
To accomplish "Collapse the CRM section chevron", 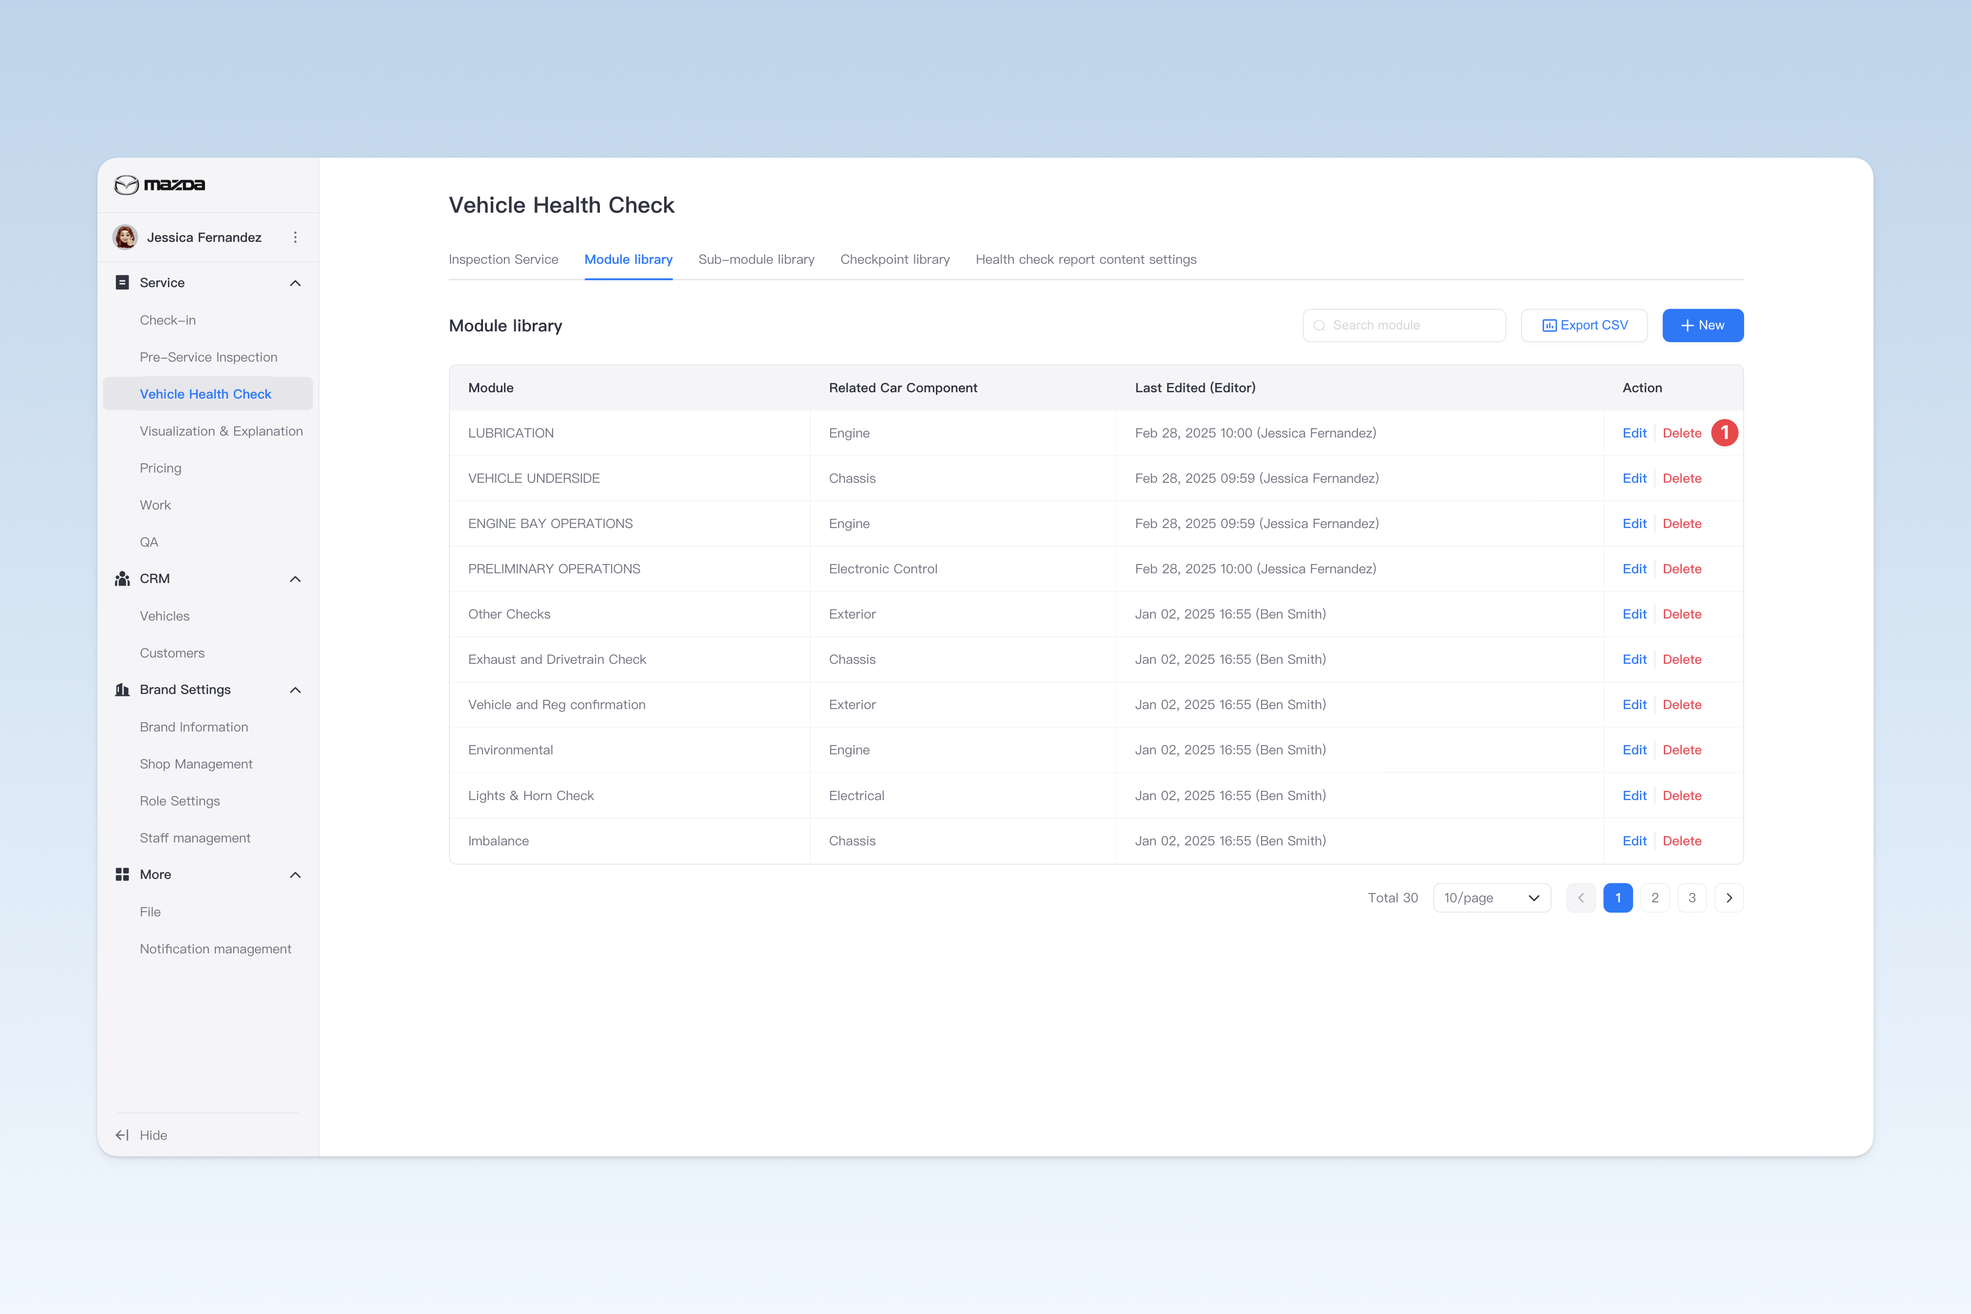I will pyautogui.click(x=295, y=579).
